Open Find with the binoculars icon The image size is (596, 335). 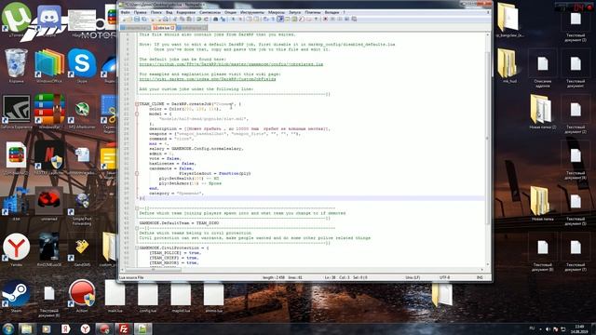[215, 19]
